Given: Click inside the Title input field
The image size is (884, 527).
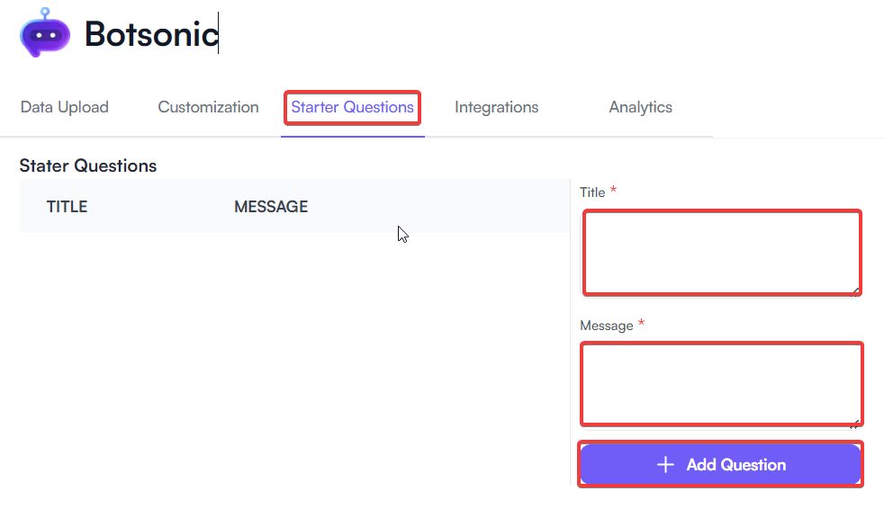Looking at the screenshot, I should (x=722, y=252).
